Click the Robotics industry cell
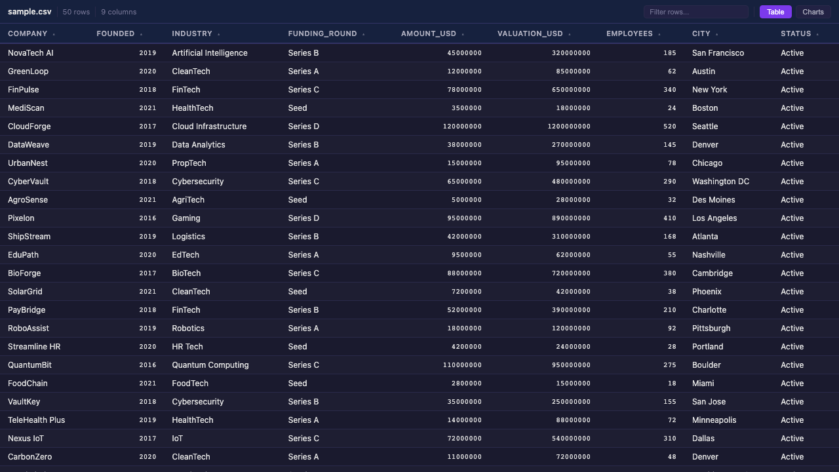Viewport: 839px width, 472px height. pyautogui.click(x=222, y=328)
